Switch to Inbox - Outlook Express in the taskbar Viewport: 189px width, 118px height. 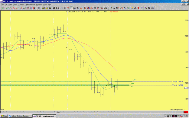(20, 116)
